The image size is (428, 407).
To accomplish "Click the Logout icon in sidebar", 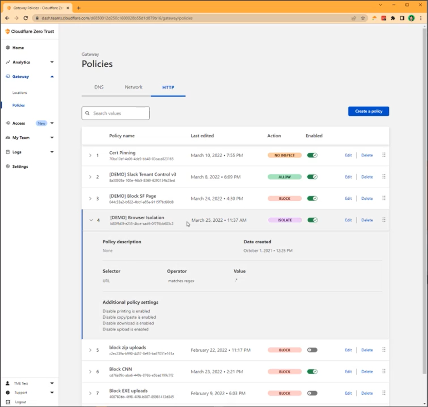I will pyautogui.click(x=8, y=402).
